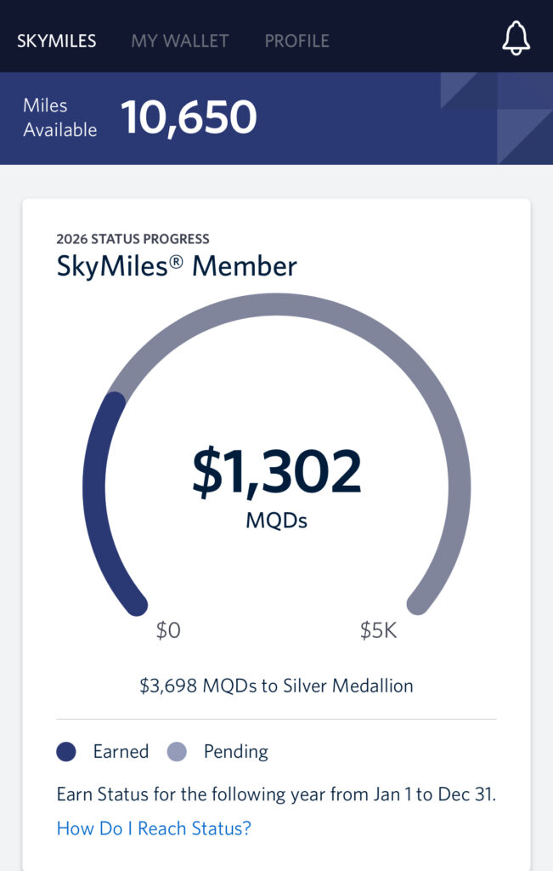
Task: Tap the $5K gauge end label
Action: point(378,630)
